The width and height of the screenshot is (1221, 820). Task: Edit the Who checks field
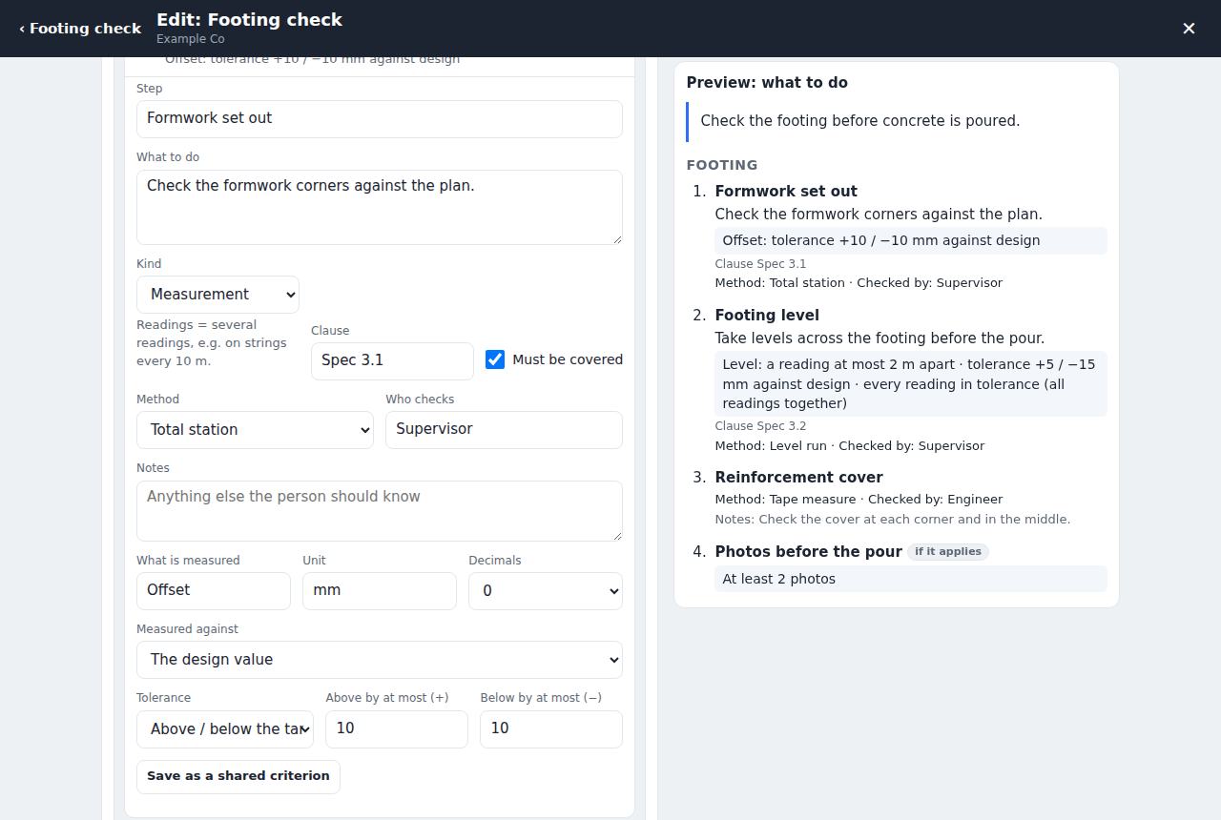coord(504,430)
